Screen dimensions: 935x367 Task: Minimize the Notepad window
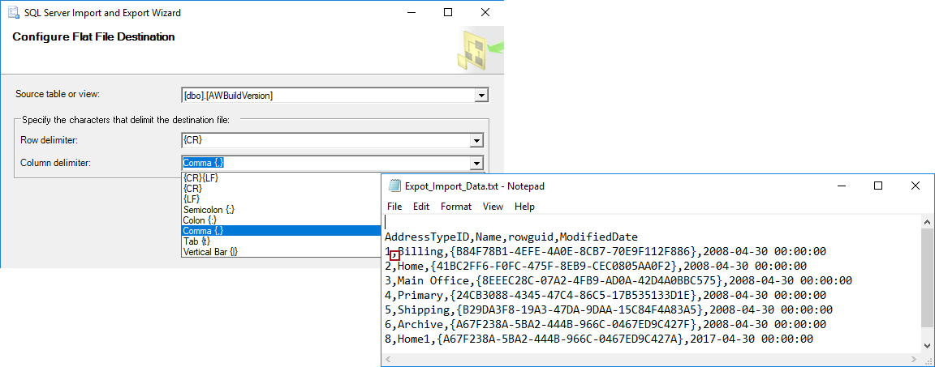pos(842,186)
